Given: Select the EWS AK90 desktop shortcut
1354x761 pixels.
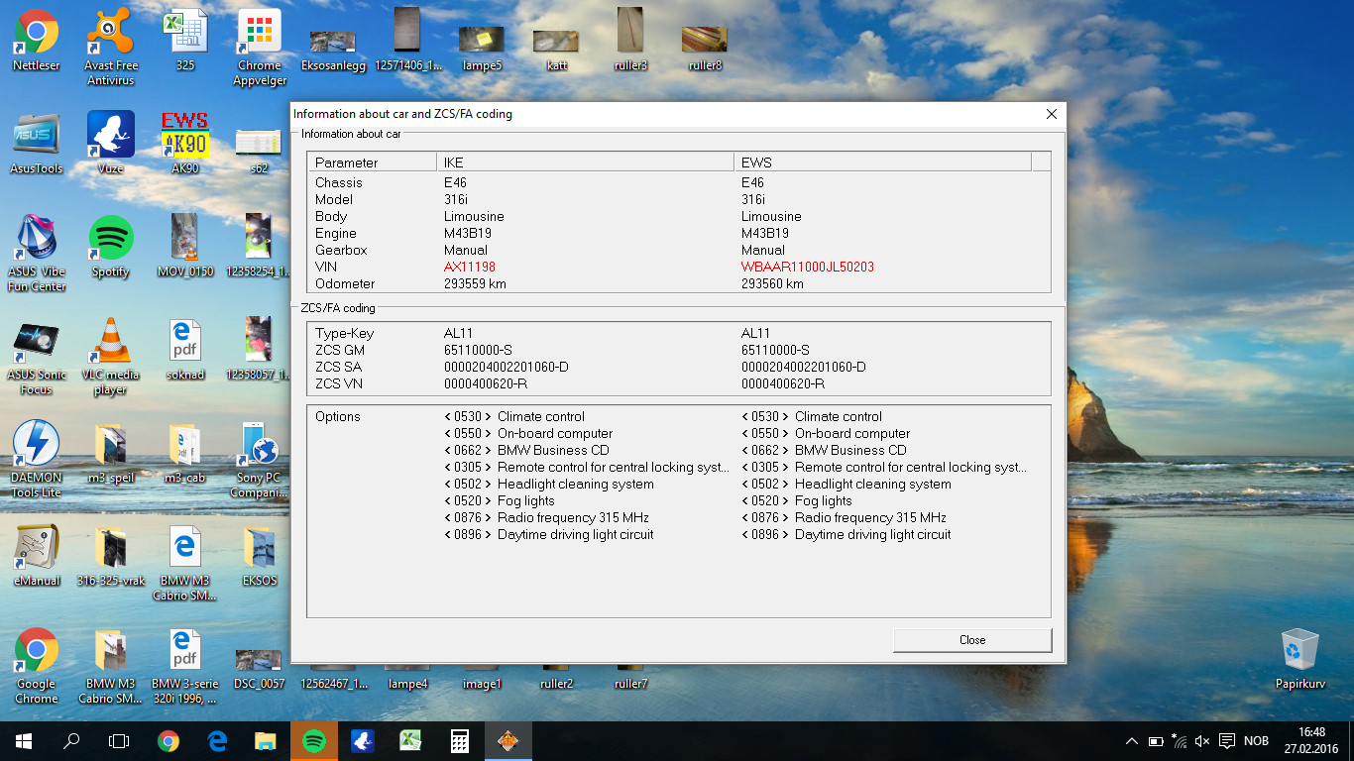Looking at the screenshot, I should pos(185,143).
